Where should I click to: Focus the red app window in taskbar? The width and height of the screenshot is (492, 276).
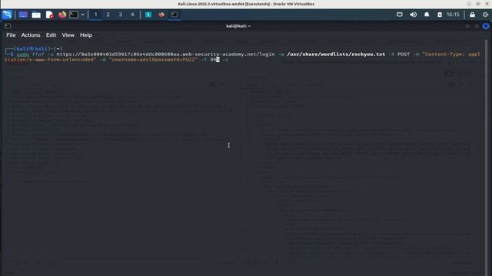pyautogui.click(x=161, y=15)
